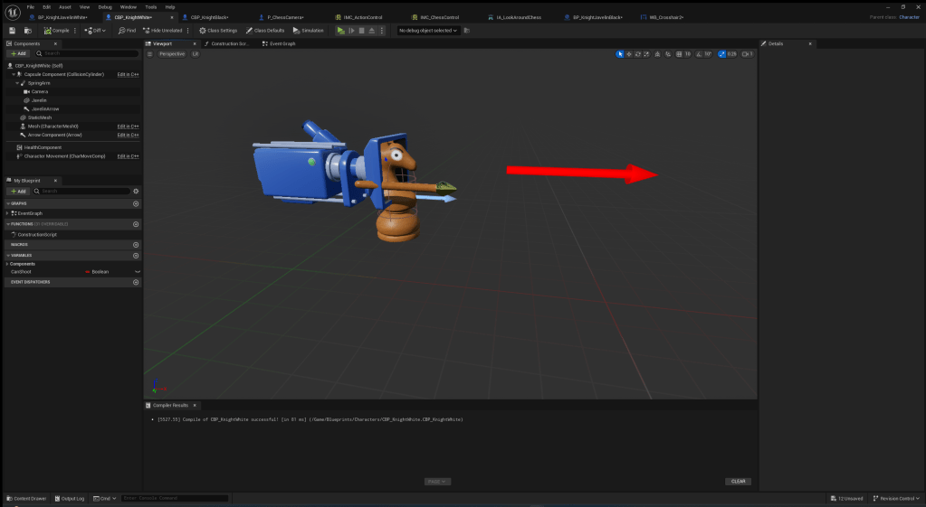Click the Find button in toolbar
The width and height of the screenshot is (926, 507).
click(127, 30)
